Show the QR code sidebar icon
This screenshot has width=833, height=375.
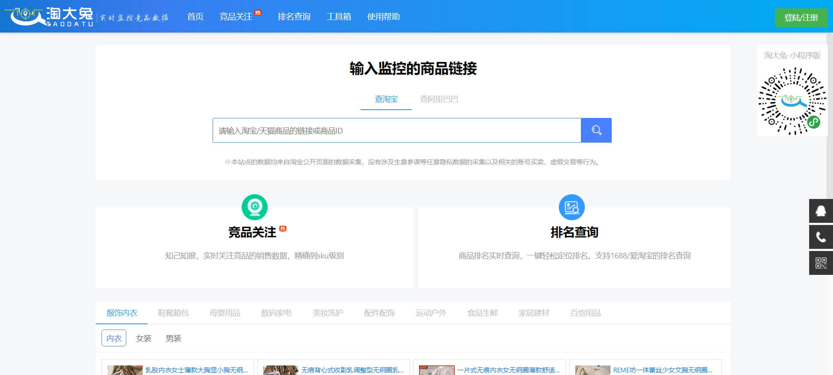click(820, 263)
